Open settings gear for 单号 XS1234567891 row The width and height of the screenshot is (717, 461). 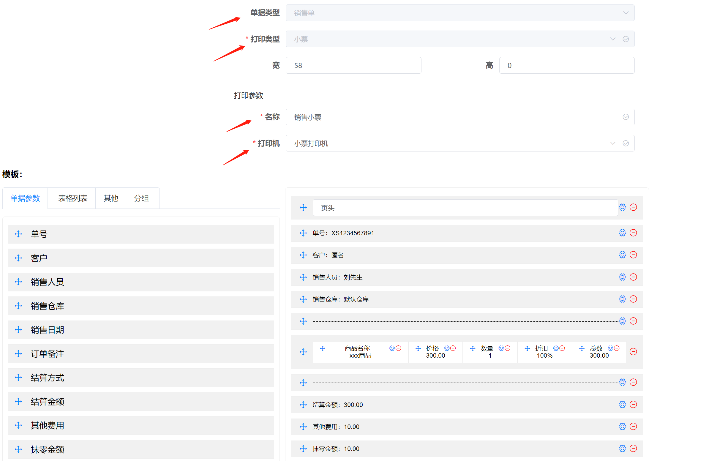(x=622, y=233)
